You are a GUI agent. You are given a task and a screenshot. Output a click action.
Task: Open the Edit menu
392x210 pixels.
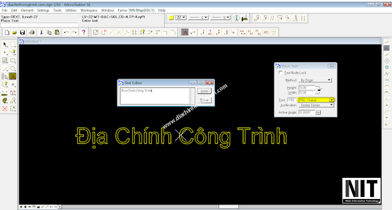(x=14, y=10)
